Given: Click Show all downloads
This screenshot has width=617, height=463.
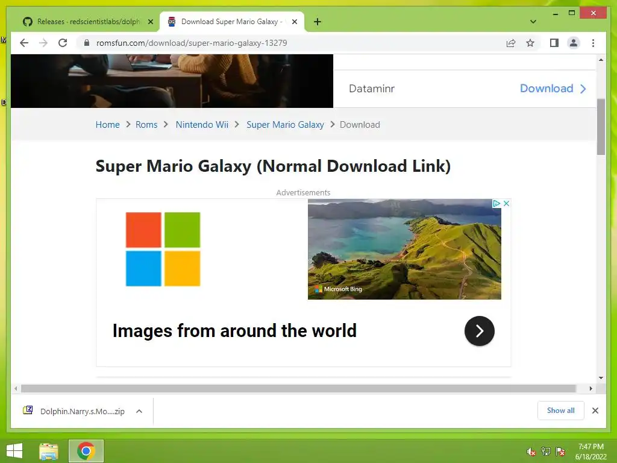Looking at the screenshot, I should 561,411.
